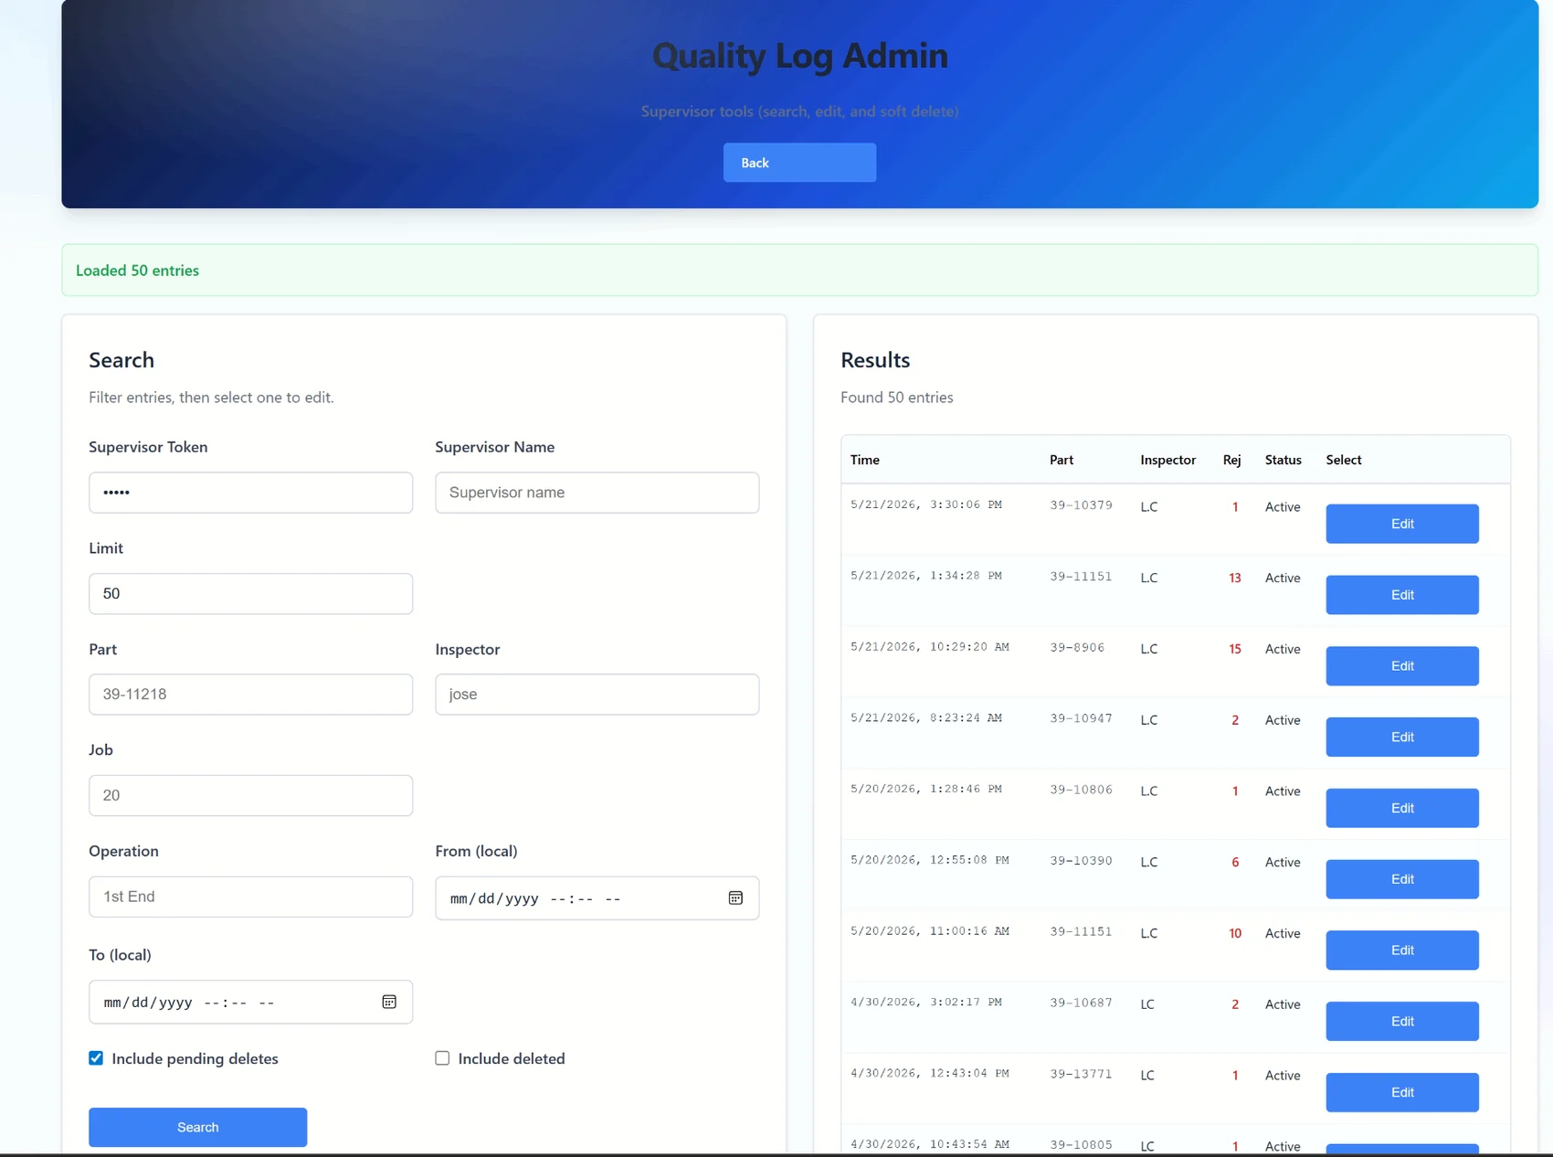Click timestamp 4/30/2026, 10:43:54 AM
The height and width of the screenshot is (1157, 1553).
(929, 1144)
